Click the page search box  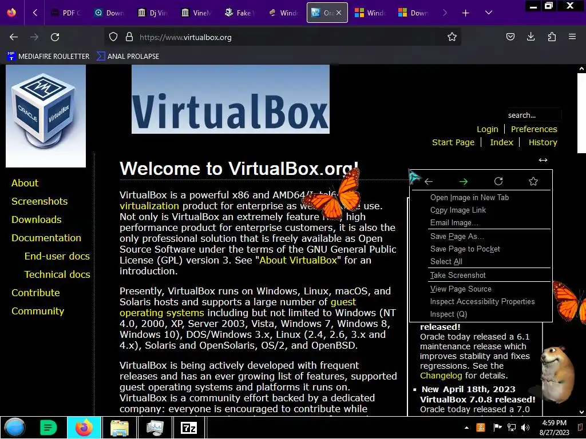coord(534,115)
